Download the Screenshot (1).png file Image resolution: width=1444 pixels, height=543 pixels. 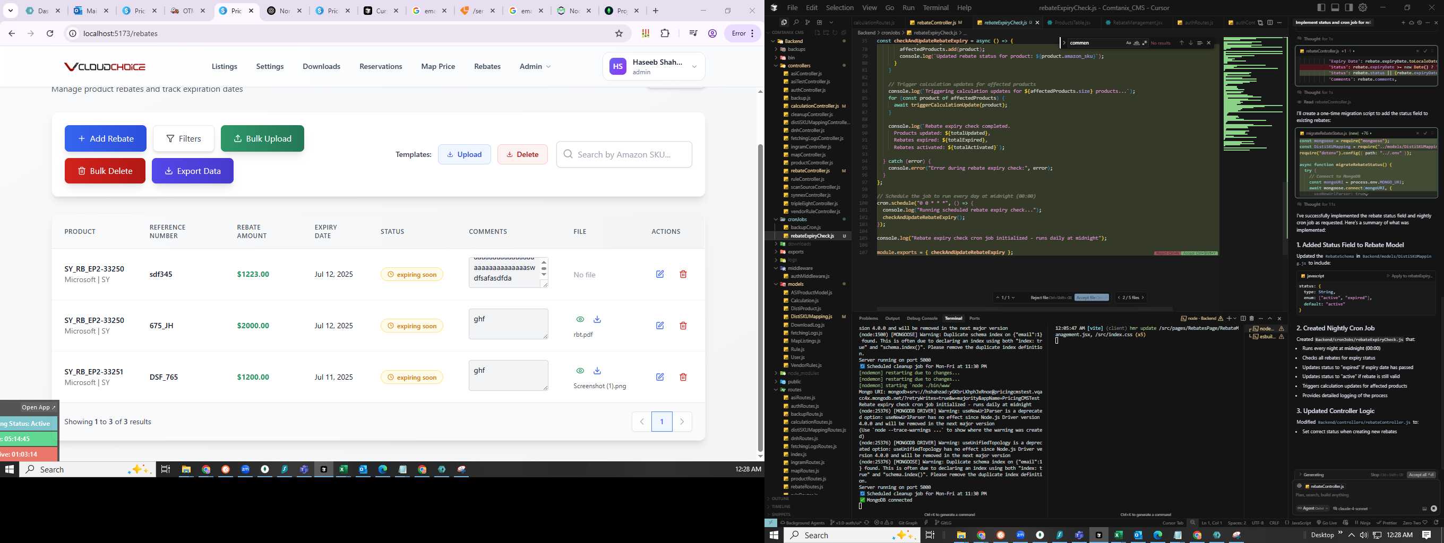597,371
